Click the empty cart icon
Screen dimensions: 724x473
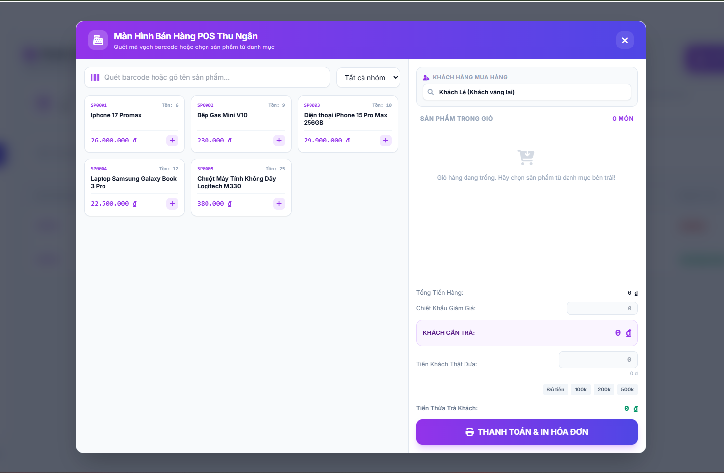(x=526, y=158)
